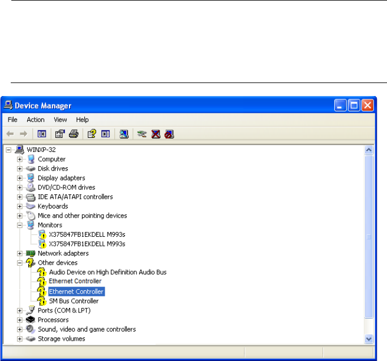Select the SM Bus Controller entry
Viewport: 387px width, 361px height.
[74, 301]
